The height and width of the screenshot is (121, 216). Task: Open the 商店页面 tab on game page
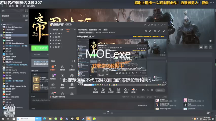(37, 55)
